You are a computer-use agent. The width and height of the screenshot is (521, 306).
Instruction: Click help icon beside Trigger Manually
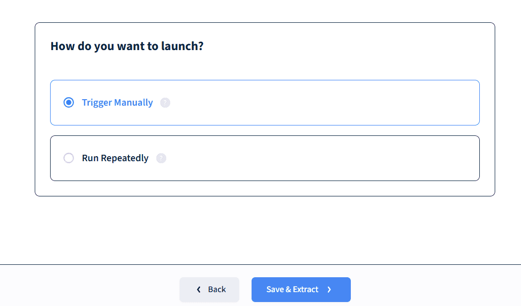pyautogui.click(x=165, y=103)
